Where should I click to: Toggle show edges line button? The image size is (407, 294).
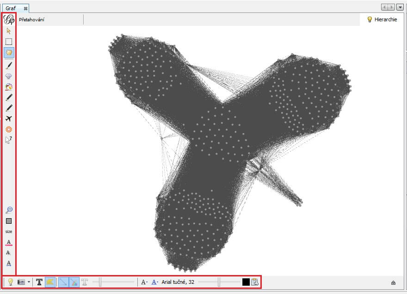(63, 282)
